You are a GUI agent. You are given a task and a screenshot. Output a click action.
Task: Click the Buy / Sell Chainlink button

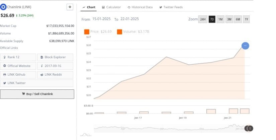click(x=37, y=94)
